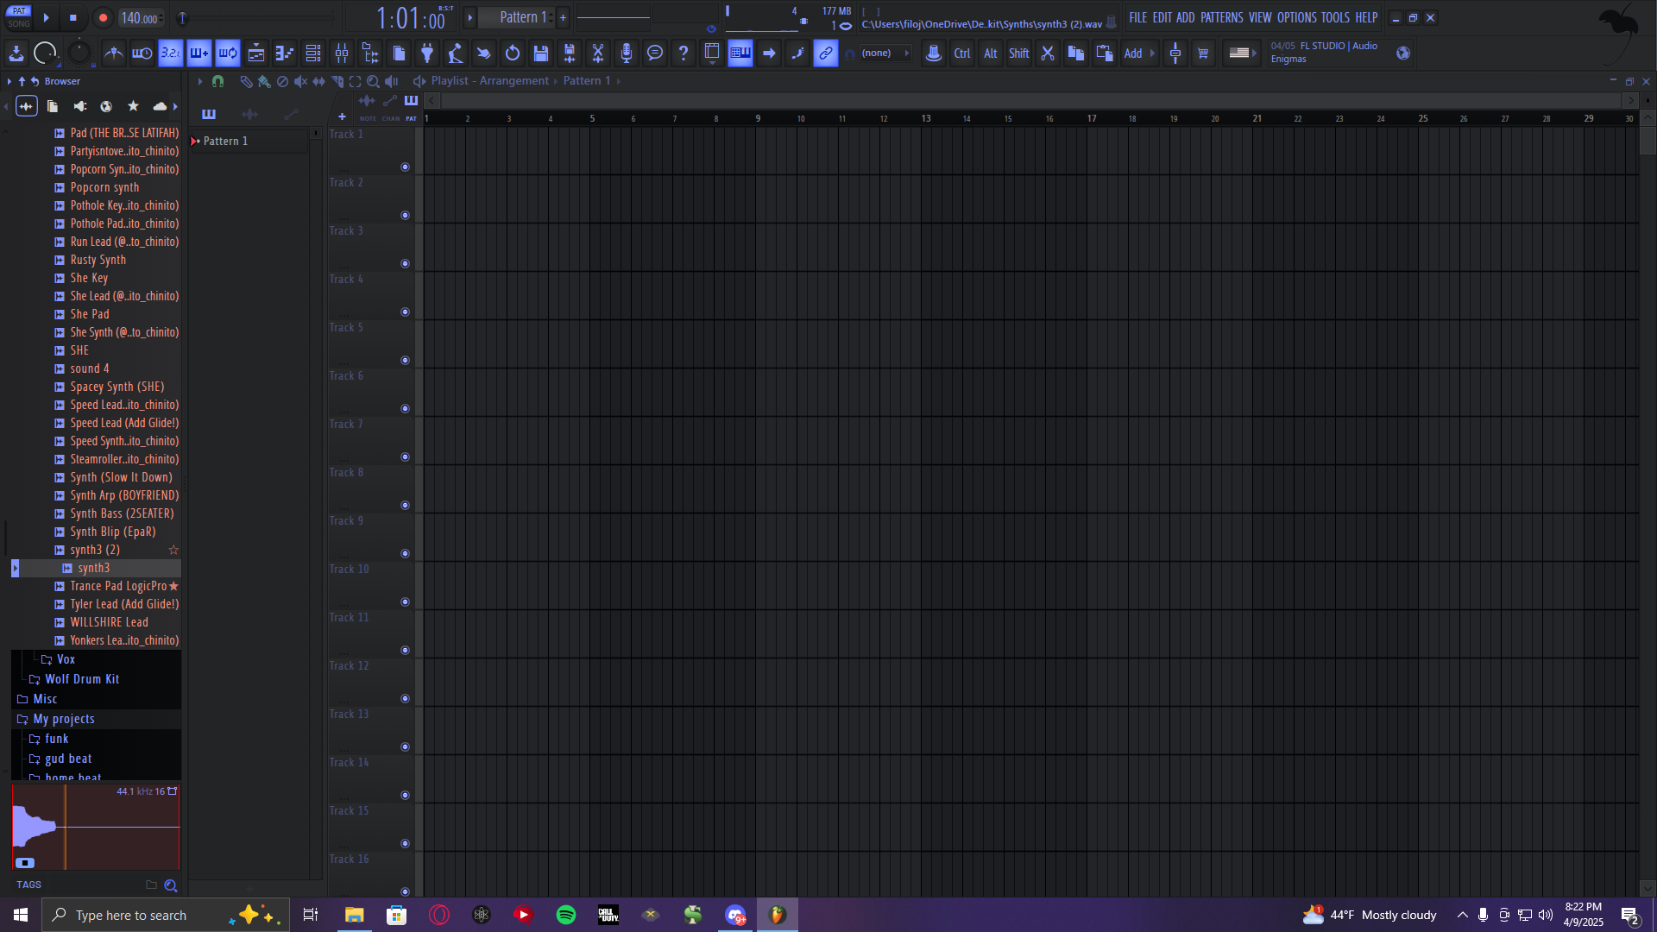Switch the PAT/SONG mode toggle
1657x932 pixels.
[19, 17]
